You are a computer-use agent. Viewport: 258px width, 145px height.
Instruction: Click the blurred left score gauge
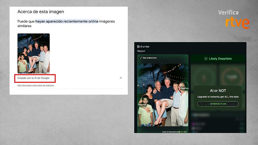click(x=204, y=76)
